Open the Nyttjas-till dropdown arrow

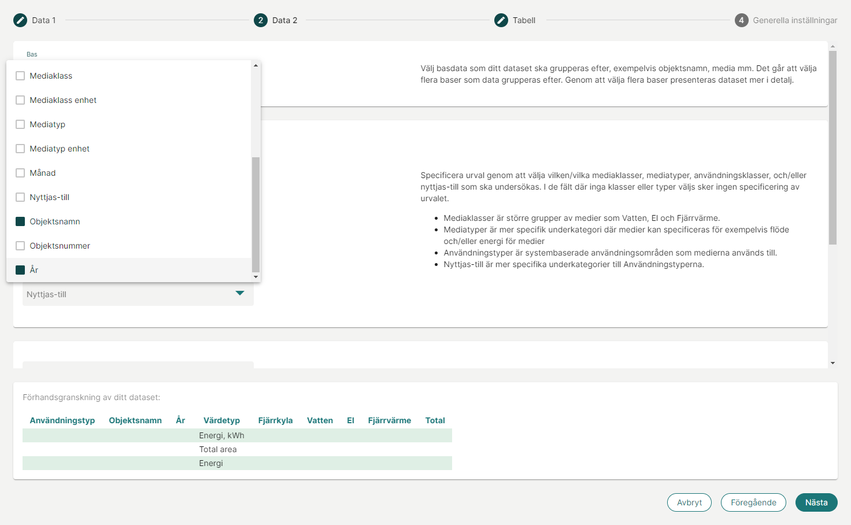click(x=240, y=293)
